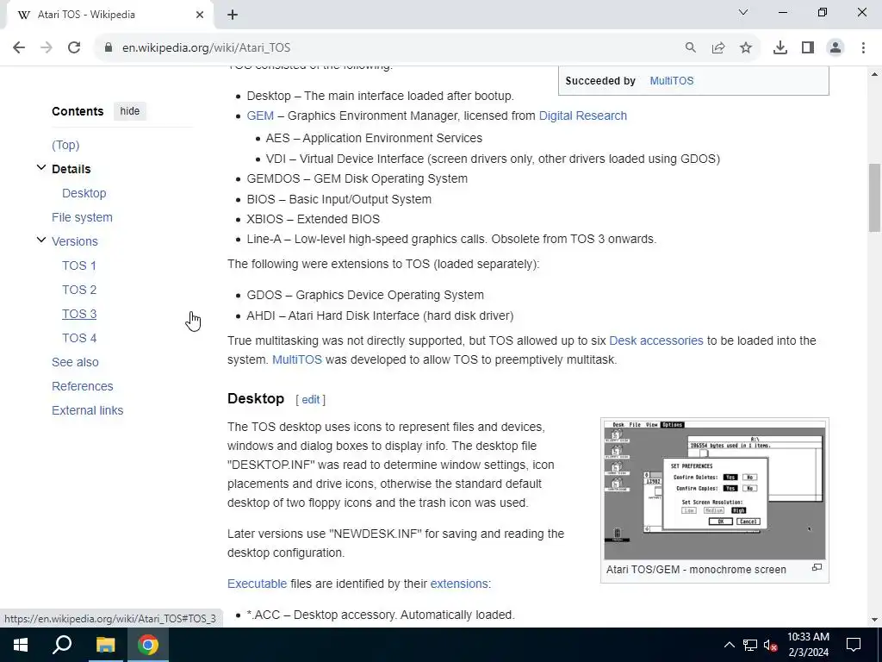Open the GEM article link
This screenshot has width=882, height=662.
pyautogui.click(x=260, y=116)
